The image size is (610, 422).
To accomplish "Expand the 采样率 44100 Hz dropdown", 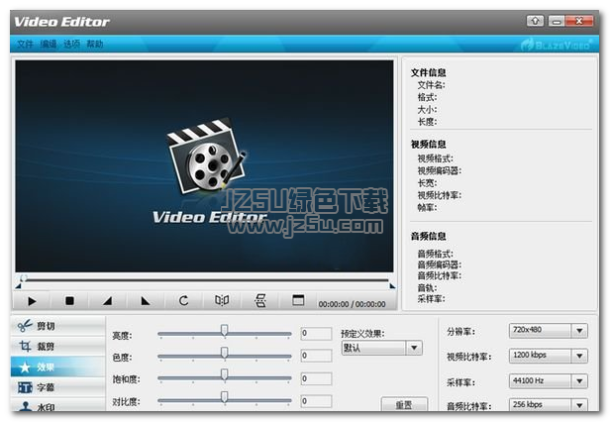I will point(579,381).
